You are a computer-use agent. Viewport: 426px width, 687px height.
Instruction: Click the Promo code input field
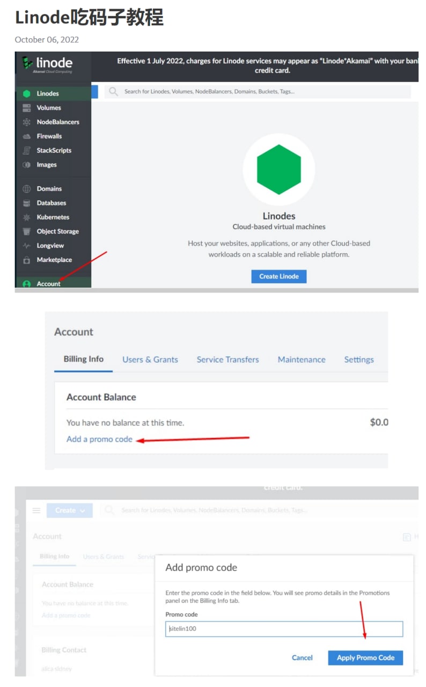pyautogui.click(x=284, y=628)
